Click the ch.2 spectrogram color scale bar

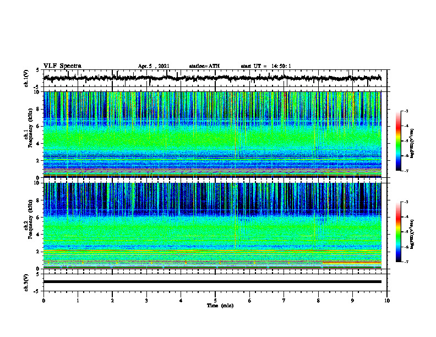[398, 232]
